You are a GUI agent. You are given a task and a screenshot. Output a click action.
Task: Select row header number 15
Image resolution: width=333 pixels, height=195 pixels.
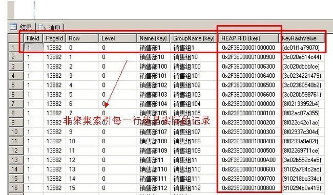[16, 179]
